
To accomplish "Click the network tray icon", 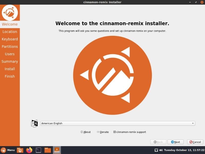I will click(x=156, y=150).
